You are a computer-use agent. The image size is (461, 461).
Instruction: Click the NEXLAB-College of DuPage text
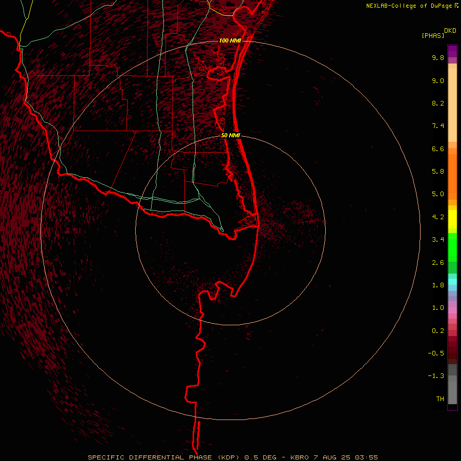(409, 6)
